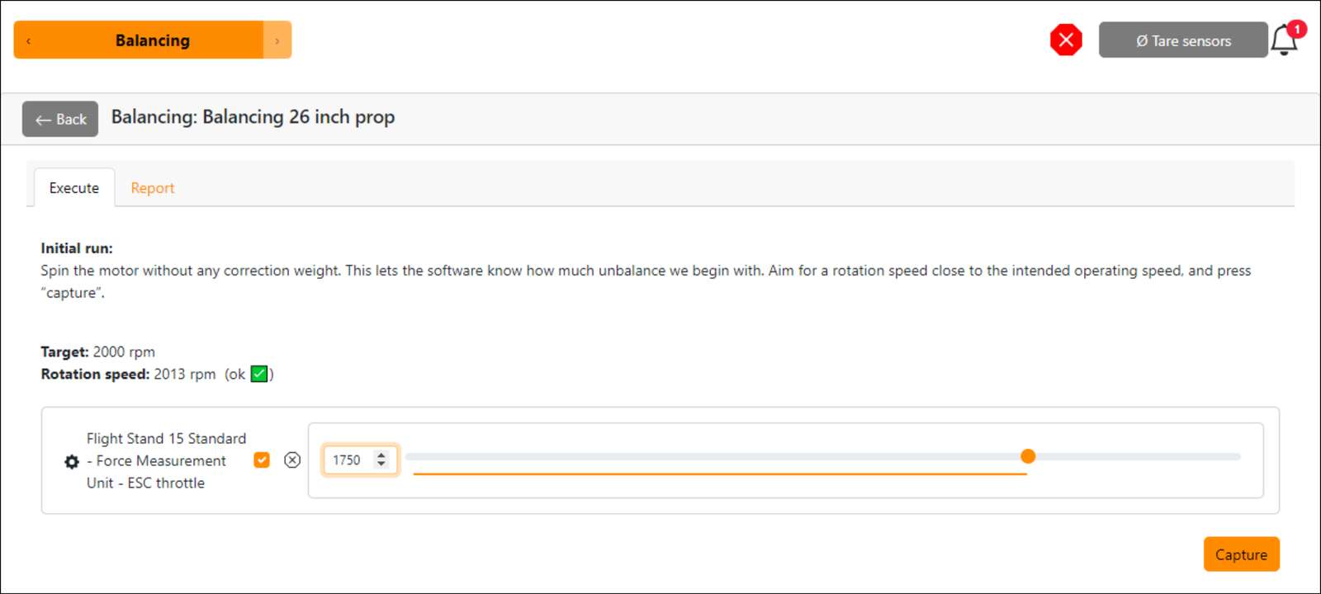The height and width of the screenshot is (594, 1321).
Task: Increment throttle with the stepper up arrow
Action: [x=382, y=455]
